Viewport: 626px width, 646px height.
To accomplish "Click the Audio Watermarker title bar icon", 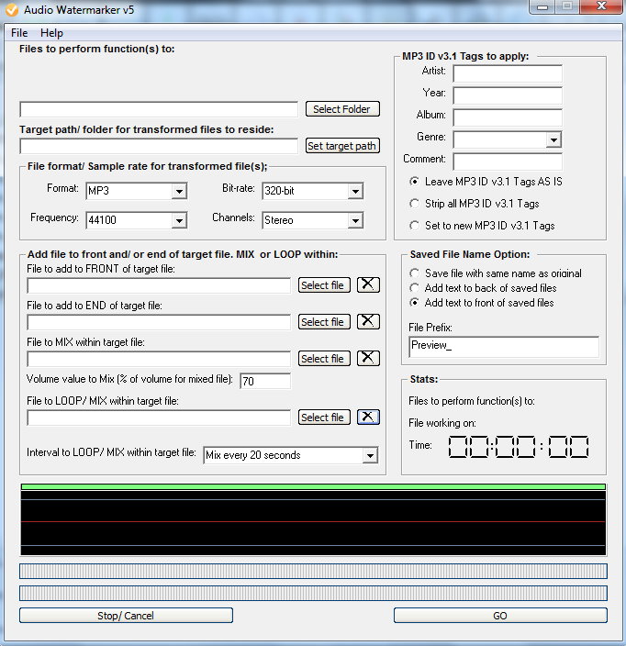I will [x=12, y=9].
